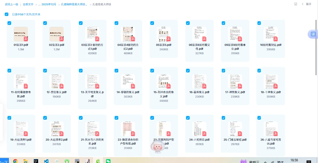Open WeChat from the taskbar

108,161
